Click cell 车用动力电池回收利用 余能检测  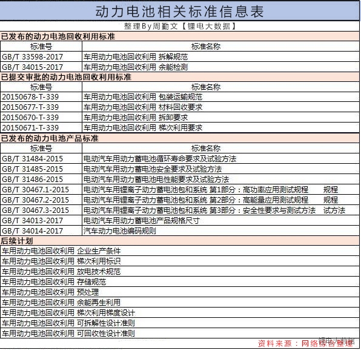(220, 67)
